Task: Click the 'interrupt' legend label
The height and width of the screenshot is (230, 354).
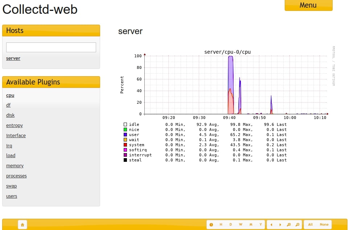Action: [x=140, y=155]
